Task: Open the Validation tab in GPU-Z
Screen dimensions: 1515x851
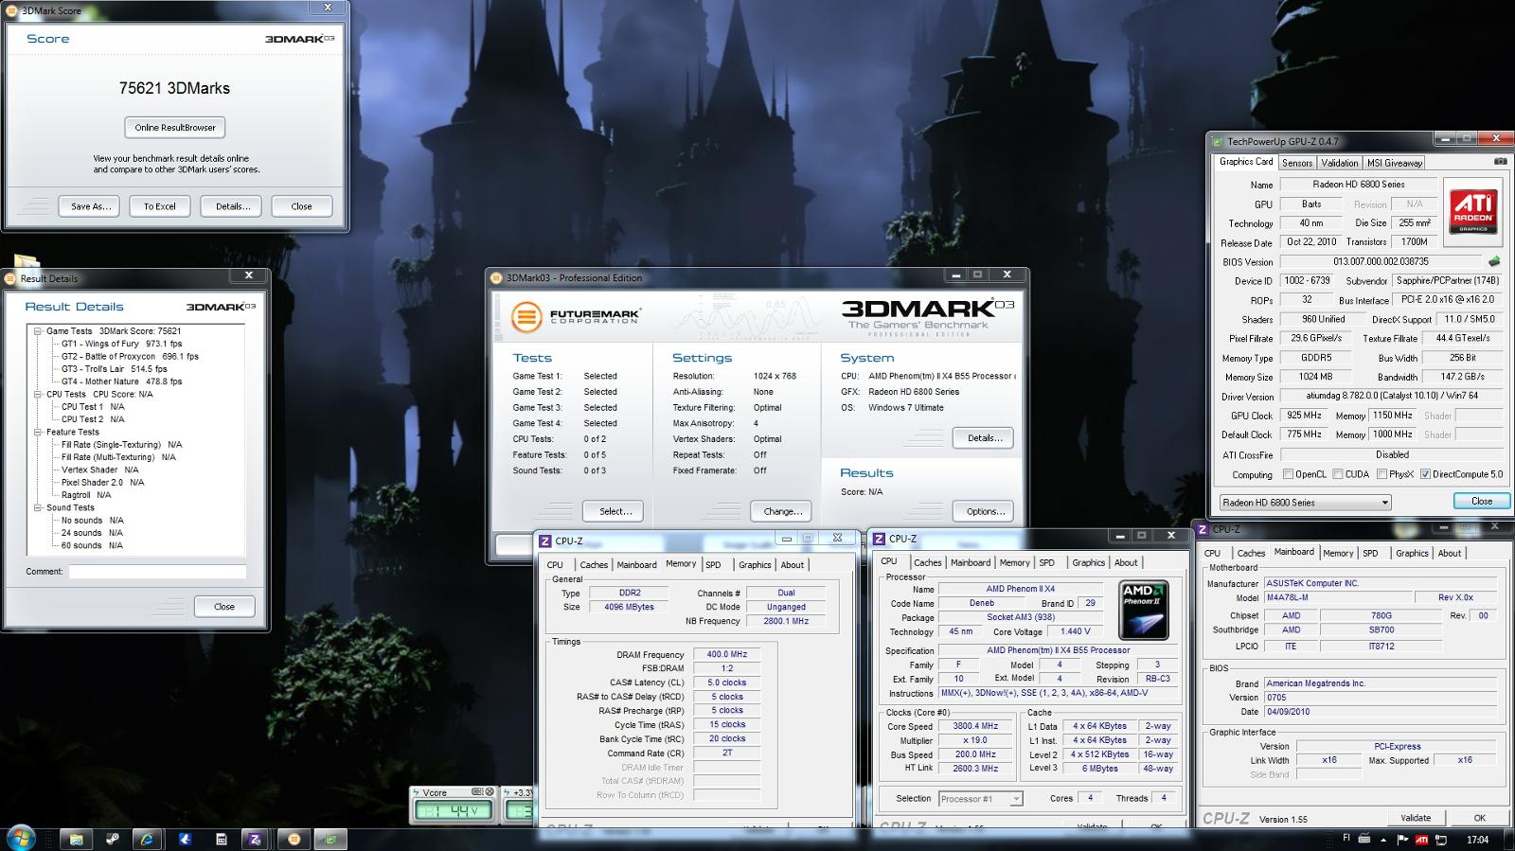Action: pos(1339,163)
